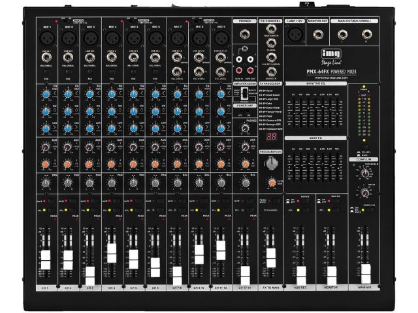The height and width of the screenshot is (313, 418).
Task: Click the red TAPE IN RCA connector
Action: 239,70
